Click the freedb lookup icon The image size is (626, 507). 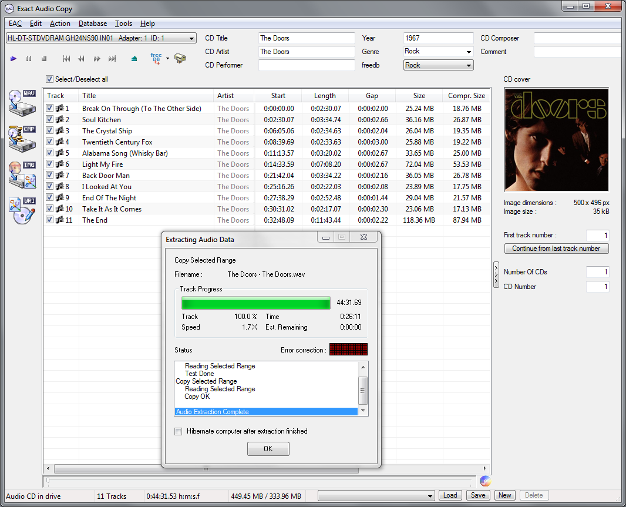tap(156, 58)
